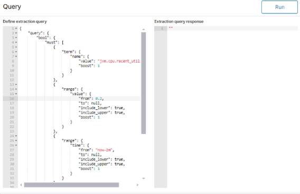Click the "term": { text on line 6
Viewport: 300px width, 194px height.
(x=71, y=52)
